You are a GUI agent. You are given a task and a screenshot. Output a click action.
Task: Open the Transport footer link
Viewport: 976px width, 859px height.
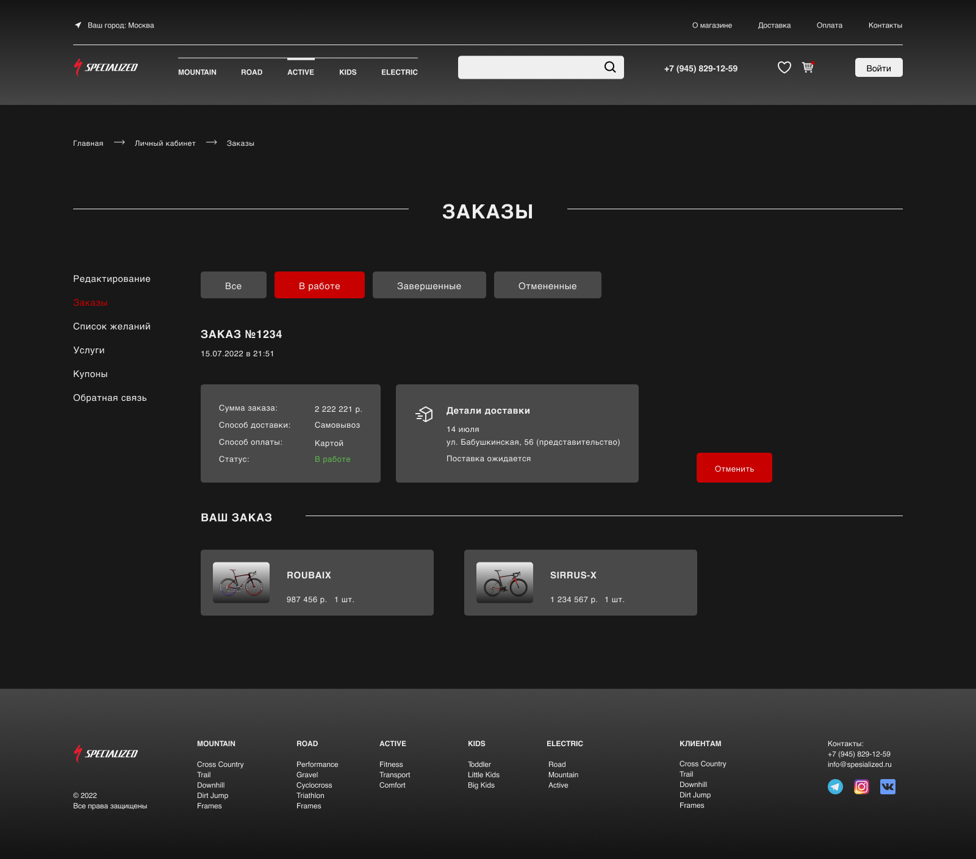[x=395, y=775]
